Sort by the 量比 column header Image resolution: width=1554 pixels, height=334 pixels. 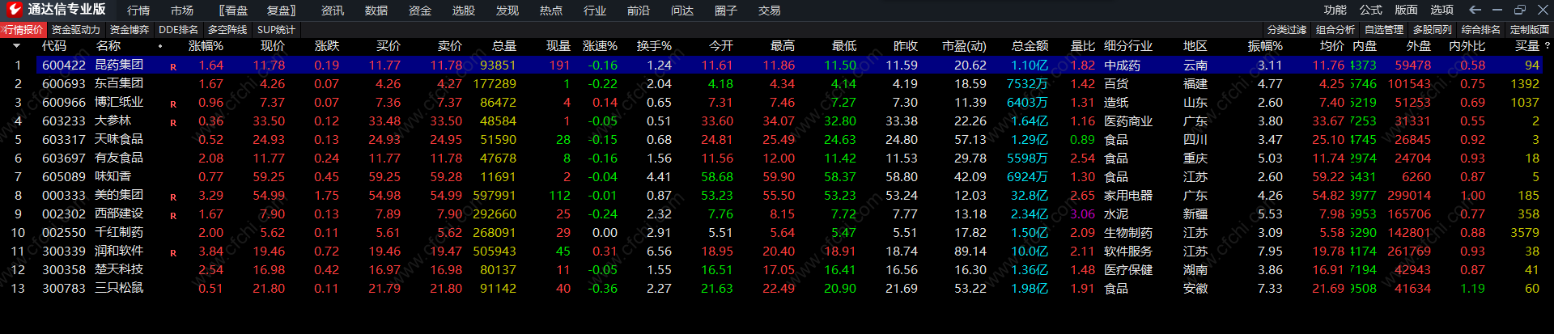(x=1083, y=46)
